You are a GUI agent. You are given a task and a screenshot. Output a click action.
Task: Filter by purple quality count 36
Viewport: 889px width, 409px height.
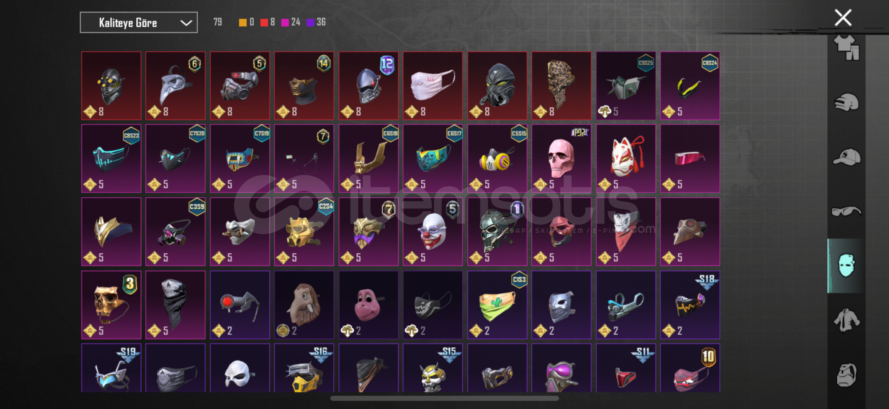point(316,22)
